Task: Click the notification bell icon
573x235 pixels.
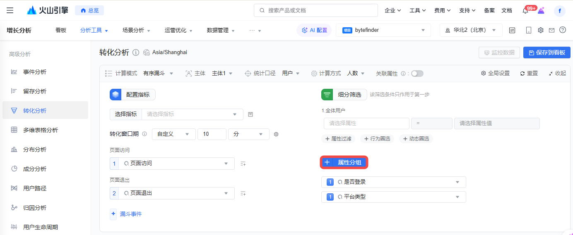Action: point(525,11)
